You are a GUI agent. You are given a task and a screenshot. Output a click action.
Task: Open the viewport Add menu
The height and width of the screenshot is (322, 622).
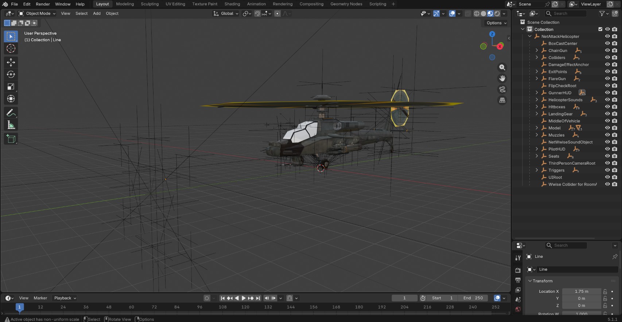[97, 13]
